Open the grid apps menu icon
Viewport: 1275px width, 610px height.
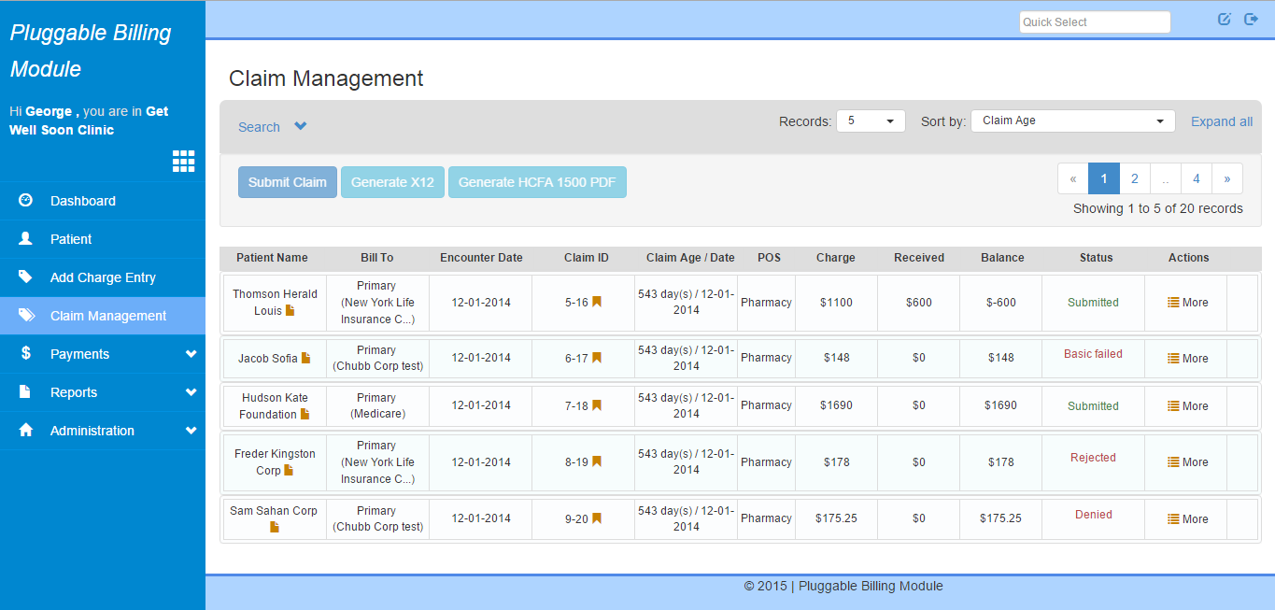183,161
